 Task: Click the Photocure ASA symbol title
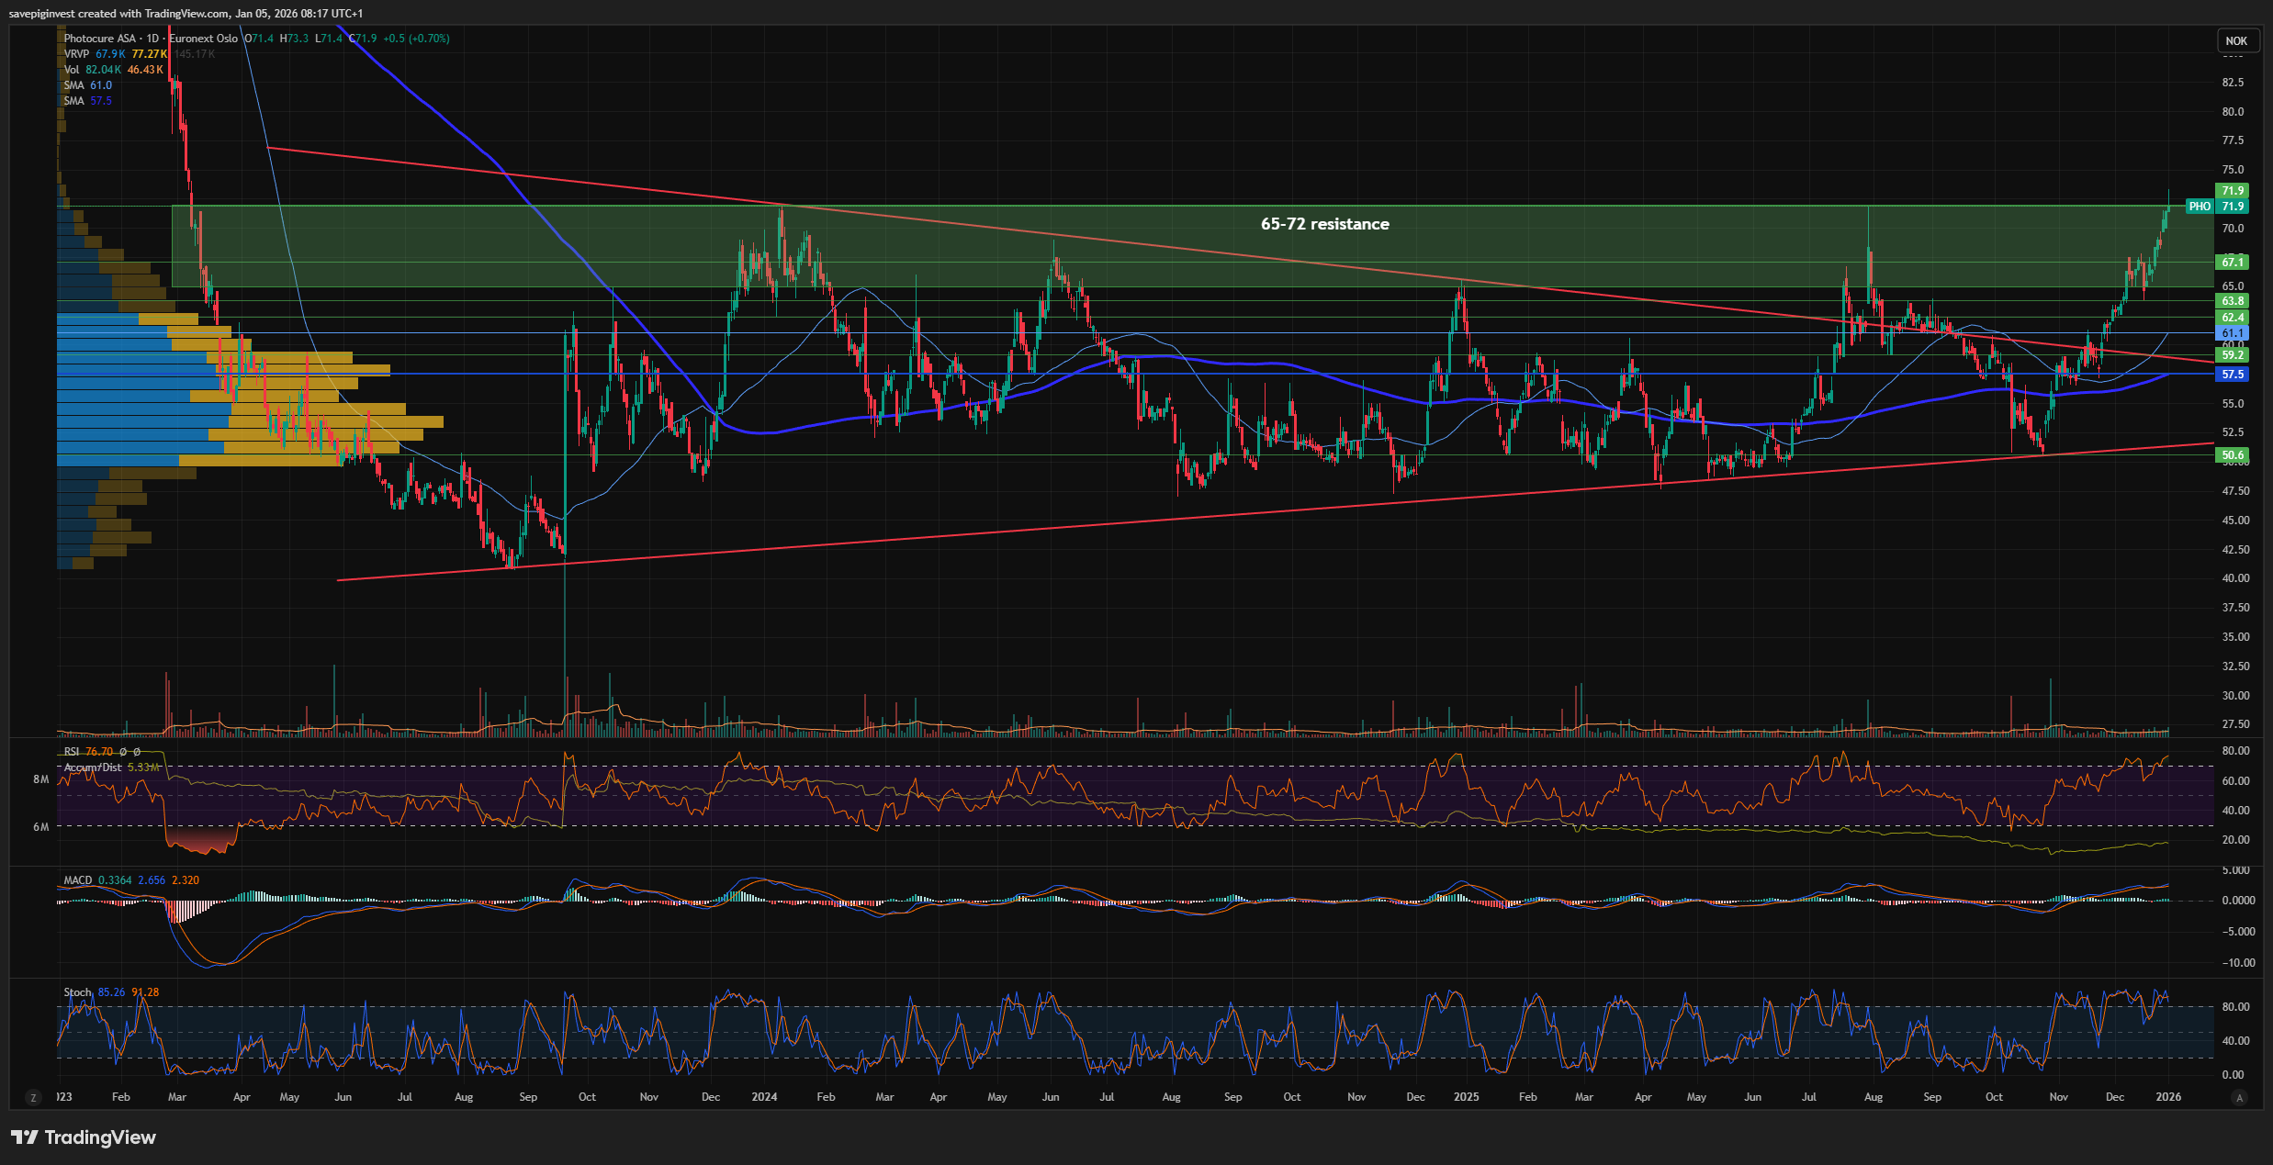pos(100,39)
